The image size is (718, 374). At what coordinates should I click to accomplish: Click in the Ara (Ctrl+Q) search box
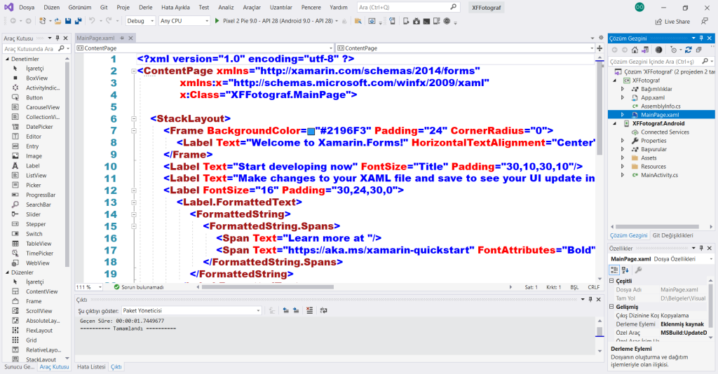click(407, 7)
